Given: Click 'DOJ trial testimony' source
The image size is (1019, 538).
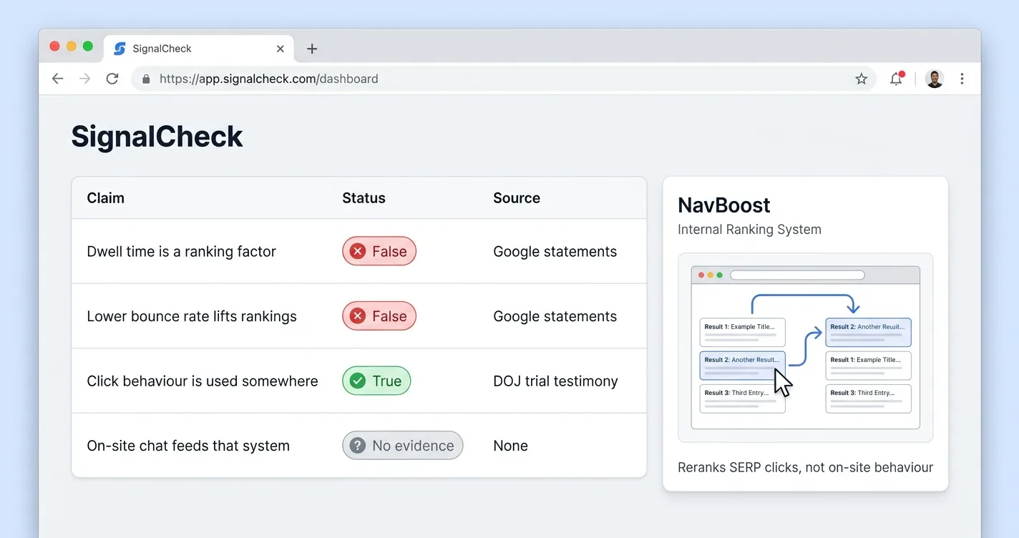Looking at the screenshot, I should pos(555,381).
